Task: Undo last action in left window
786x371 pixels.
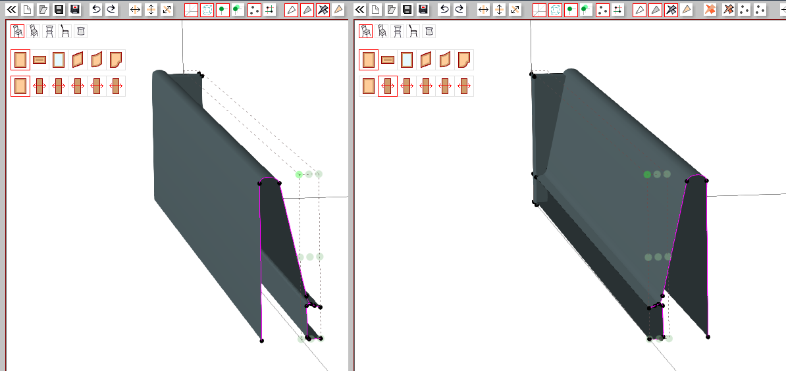Action: [x=95, y=9]
